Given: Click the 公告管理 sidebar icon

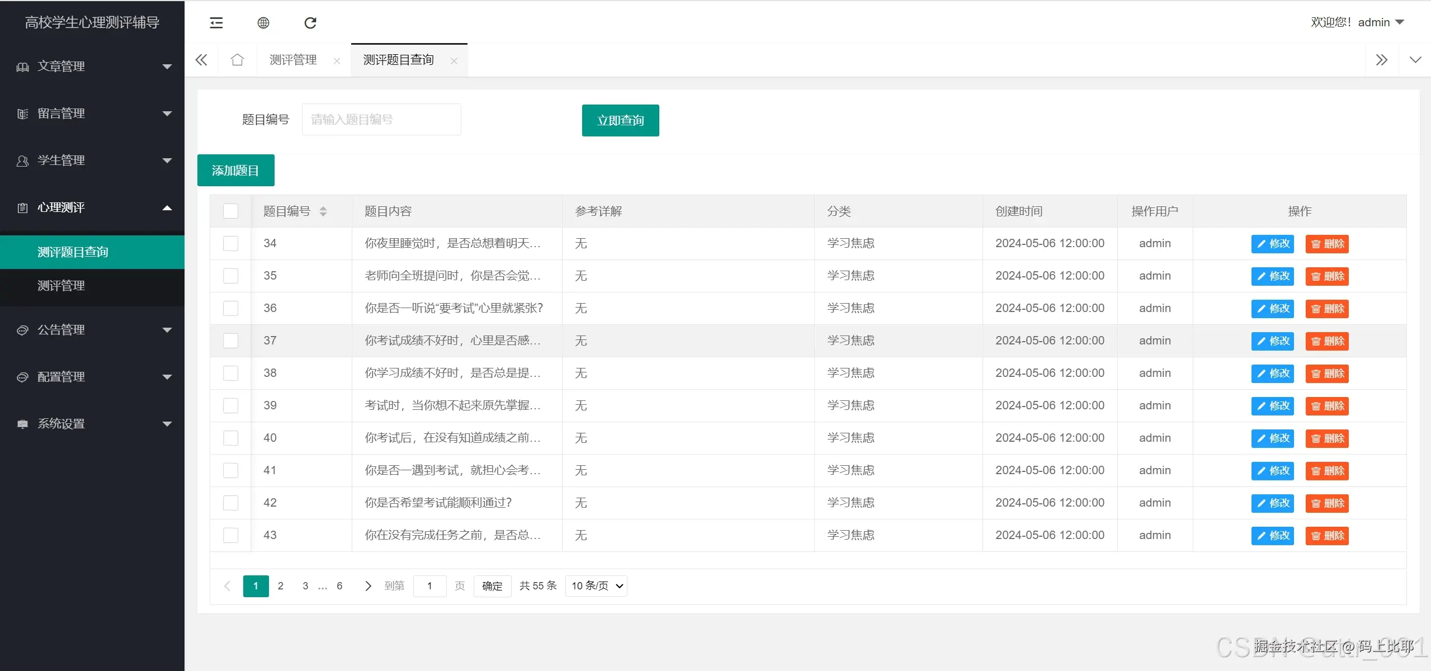Looking at the screenshot, I should point(22,330).
